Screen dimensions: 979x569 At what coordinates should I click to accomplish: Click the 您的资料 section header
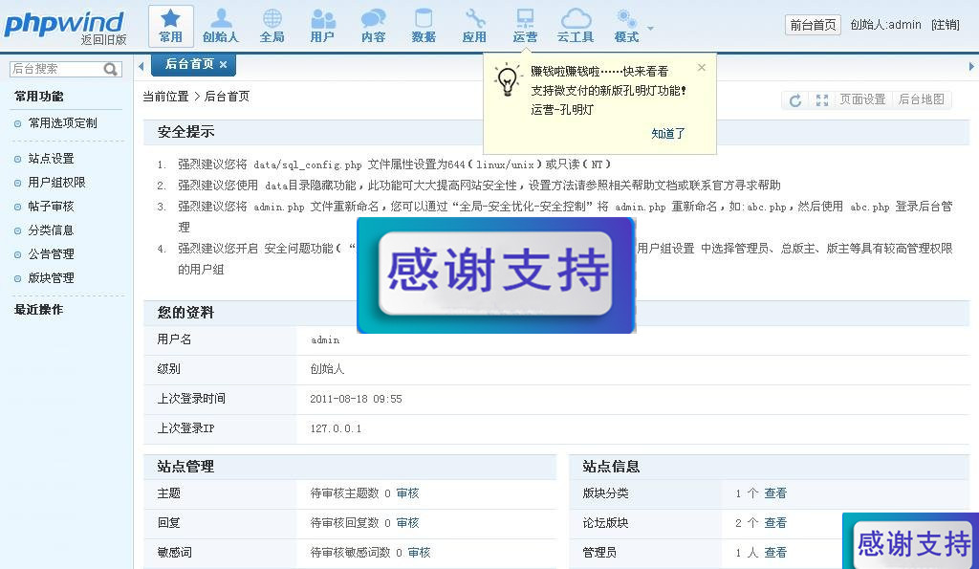point(185,313)
